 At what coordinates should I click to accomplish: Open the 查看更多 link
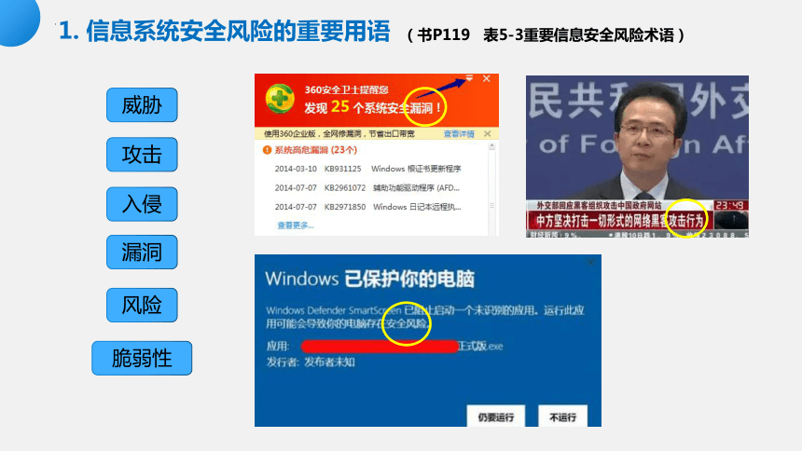(295, 225)
